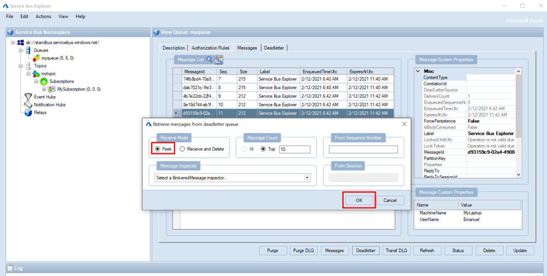The width and height of the screenshot is (547, 276).
Task: Select the Peek receive mode
Action: [x=163, y=149]
